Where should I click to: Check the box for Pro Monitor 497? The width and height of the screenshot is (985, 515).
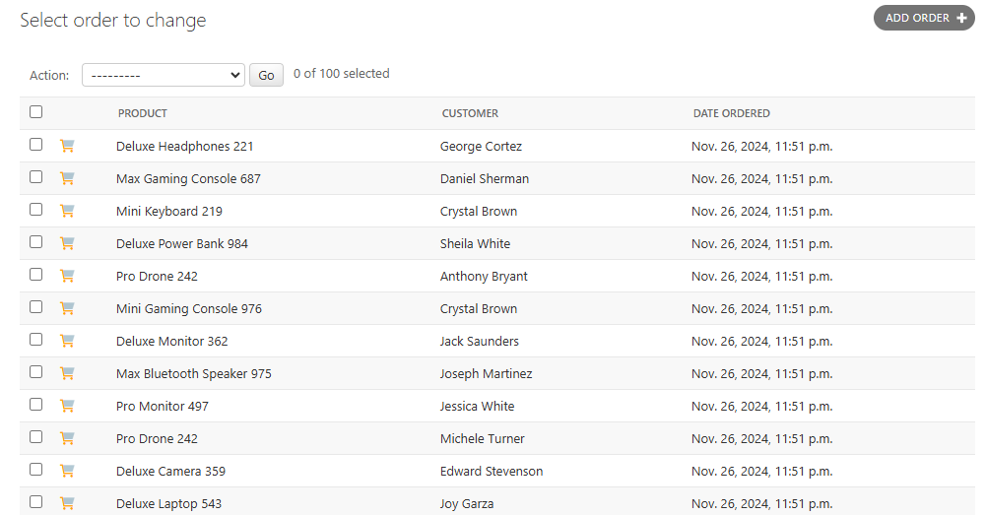(36, 405)
